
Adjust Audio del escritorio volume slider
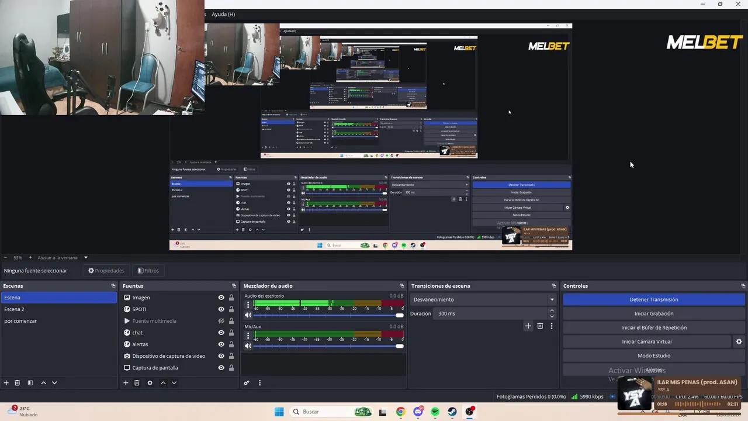328,315
